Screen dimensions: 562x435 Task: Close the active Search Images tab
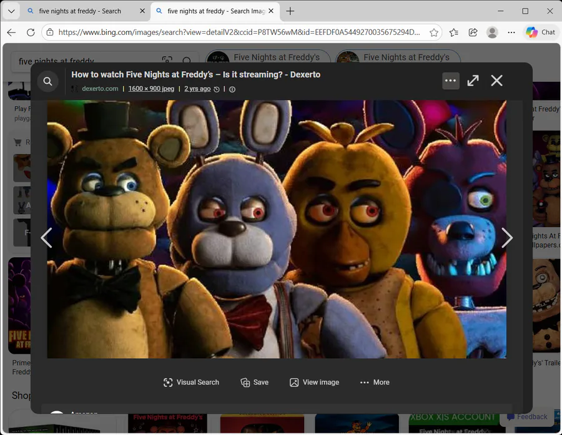(x=271, y=11)
